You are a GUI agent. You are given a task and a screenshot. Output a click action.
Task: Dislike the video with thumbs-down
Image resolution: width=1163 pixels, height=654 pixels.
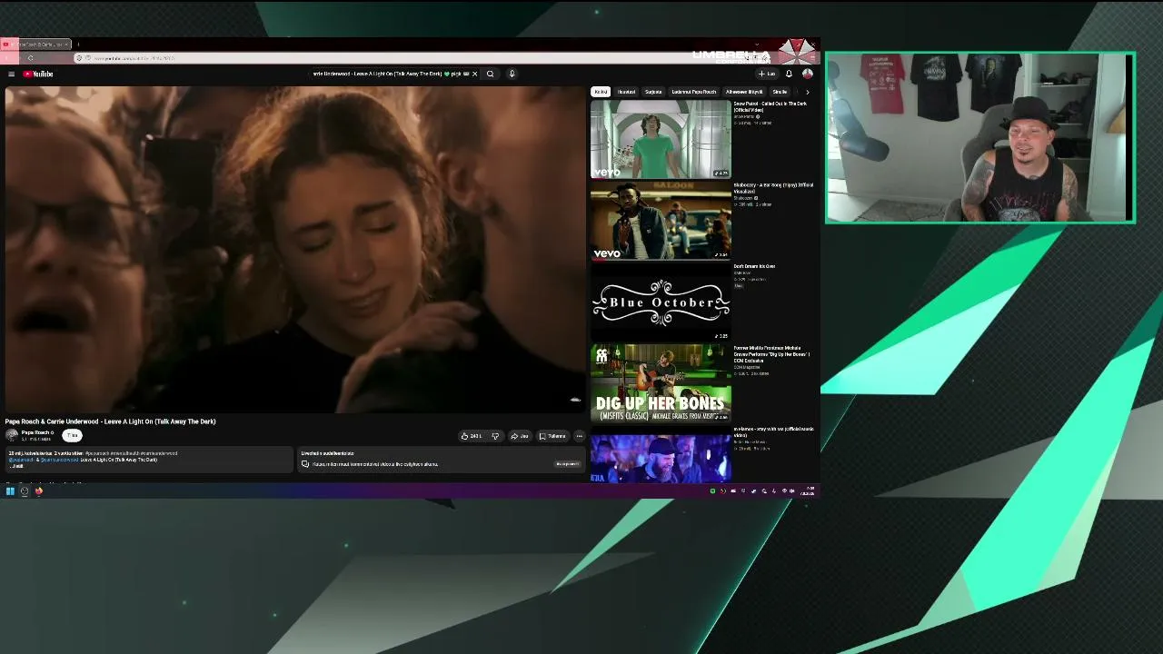[495, 436]
